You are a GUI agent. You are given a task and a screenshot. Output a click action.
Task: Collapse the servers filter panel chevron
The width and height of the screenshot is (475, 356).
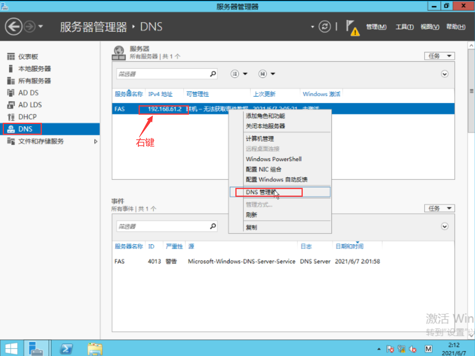coord(444,74)
